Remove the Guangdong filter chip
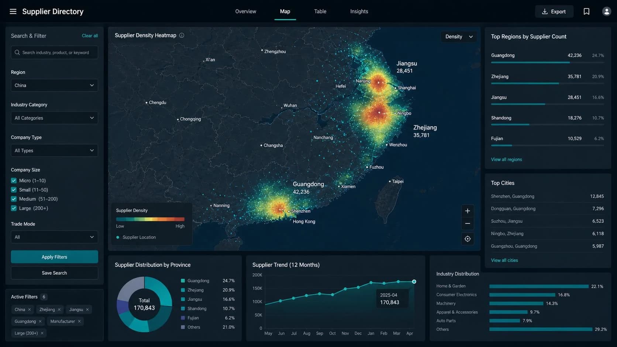This screenshot has width=617, height=347. pyautogui.click(x=40, y=321)
